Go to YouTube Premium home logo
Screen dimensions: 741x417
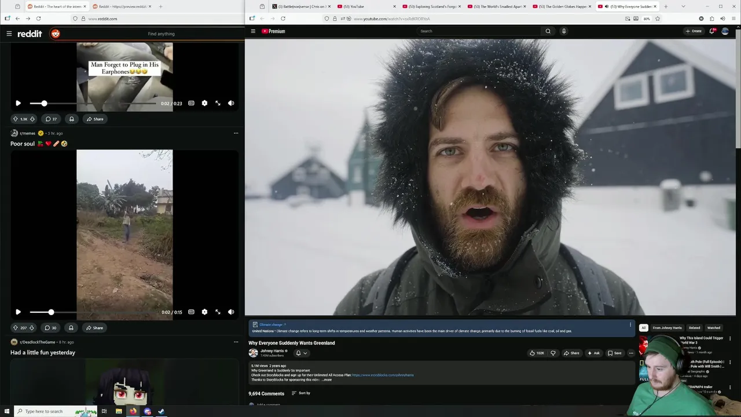coord(273,31)
